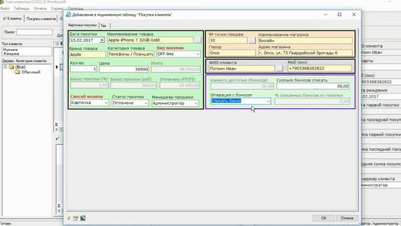The height and width of the screenshot is (226, 401).
Task: Open the Менеджер продажи Администратор dropdown
Action: [x=196, y=103]
